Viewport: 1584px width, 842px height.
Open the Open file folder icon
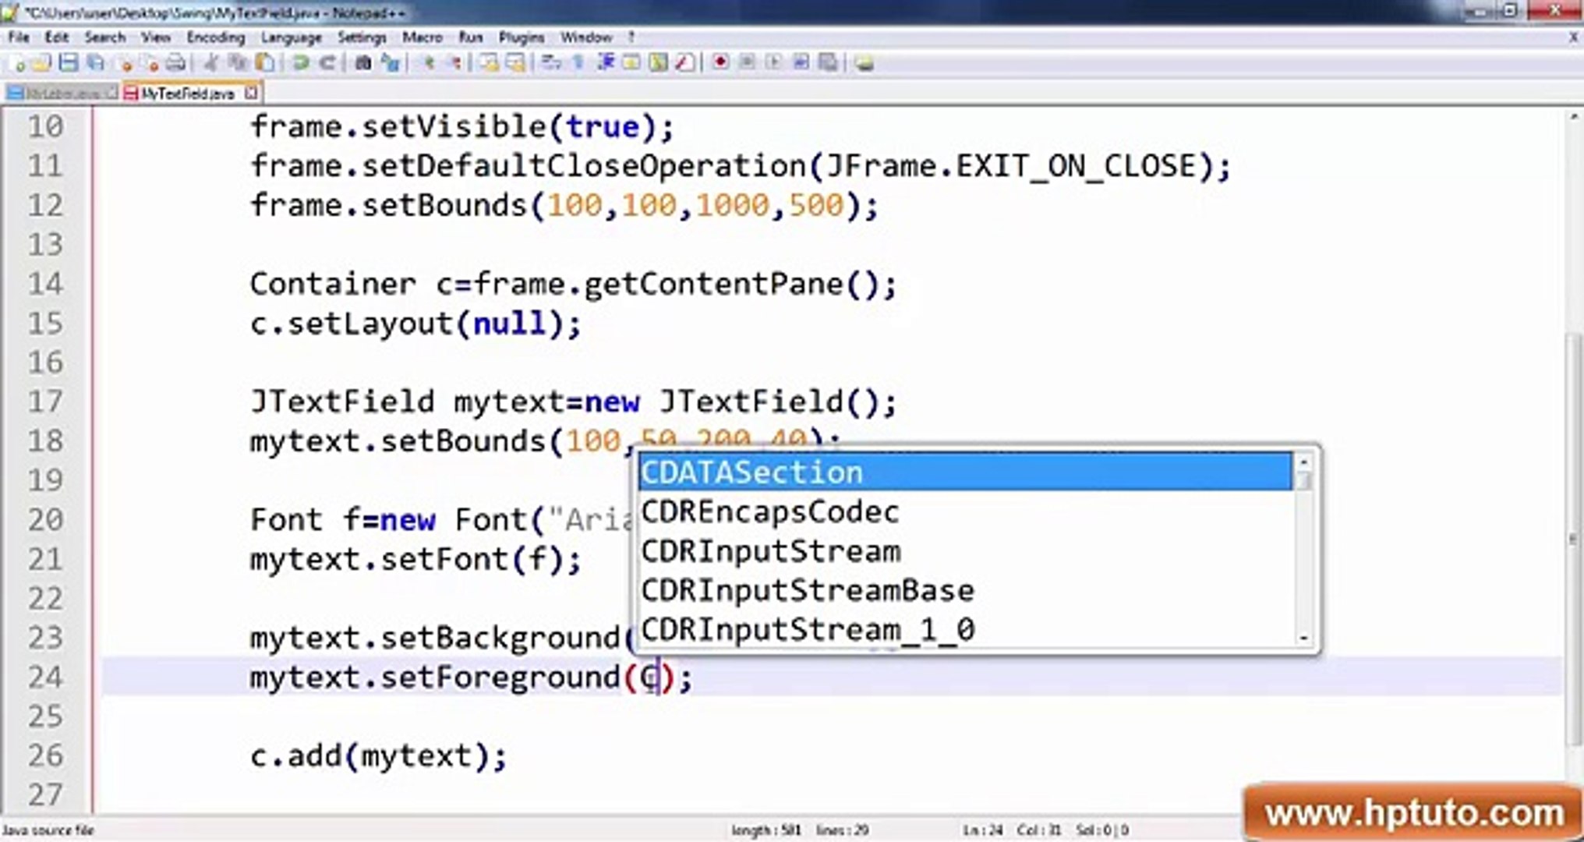(42, 63)
